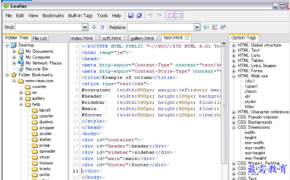Close the soft.html tab
290x180 pixels.
pos(125,38)
